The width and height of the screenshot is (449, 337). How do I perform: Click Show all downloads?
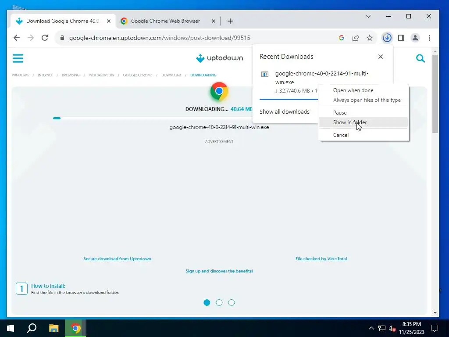[x=284, y=112]
